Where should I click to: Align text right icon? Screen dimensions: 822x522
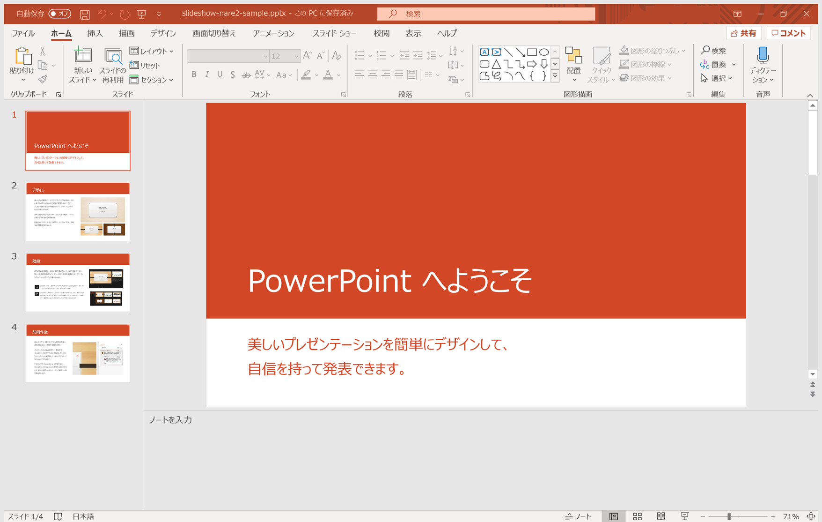coord(386,75)
